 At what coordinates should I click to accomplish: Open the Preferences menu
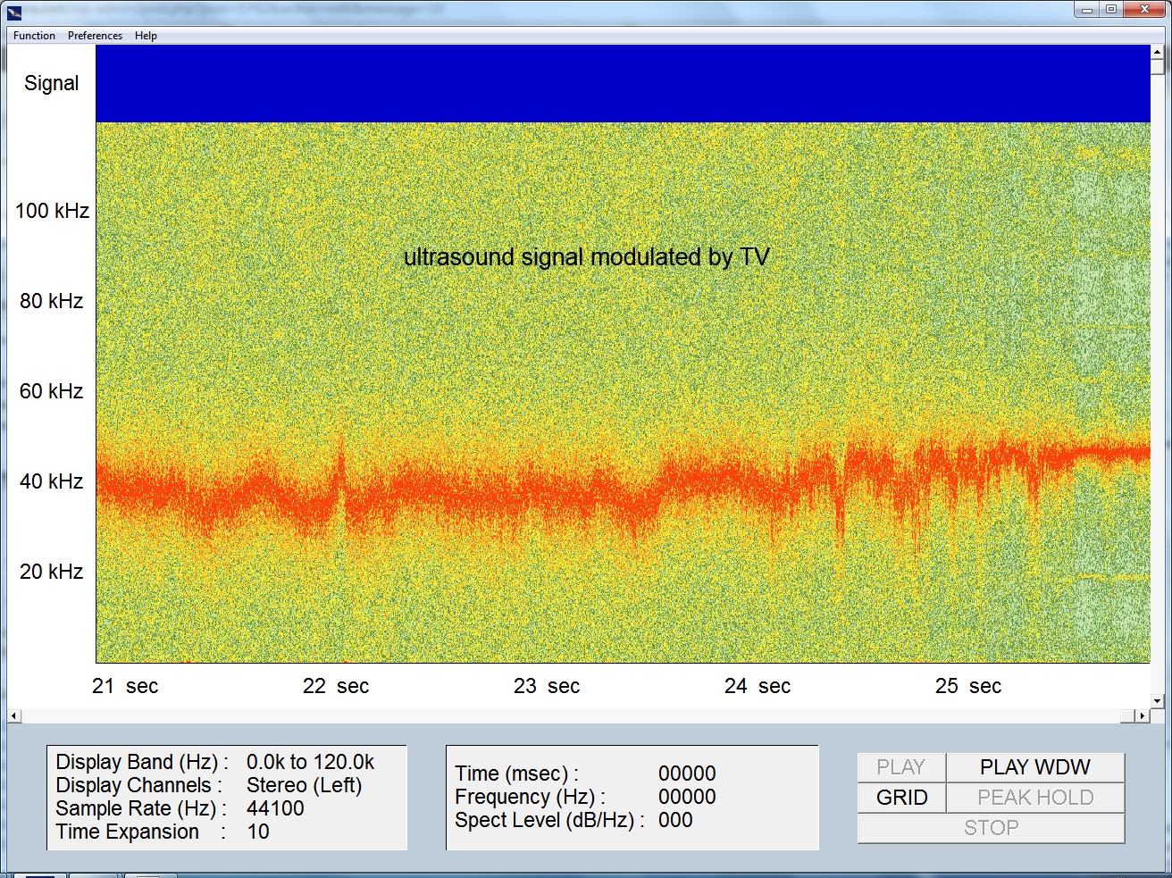click(x=95, y=36)
